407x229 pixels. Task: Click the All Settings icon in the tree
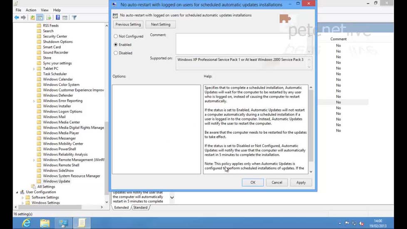point(33,187)
